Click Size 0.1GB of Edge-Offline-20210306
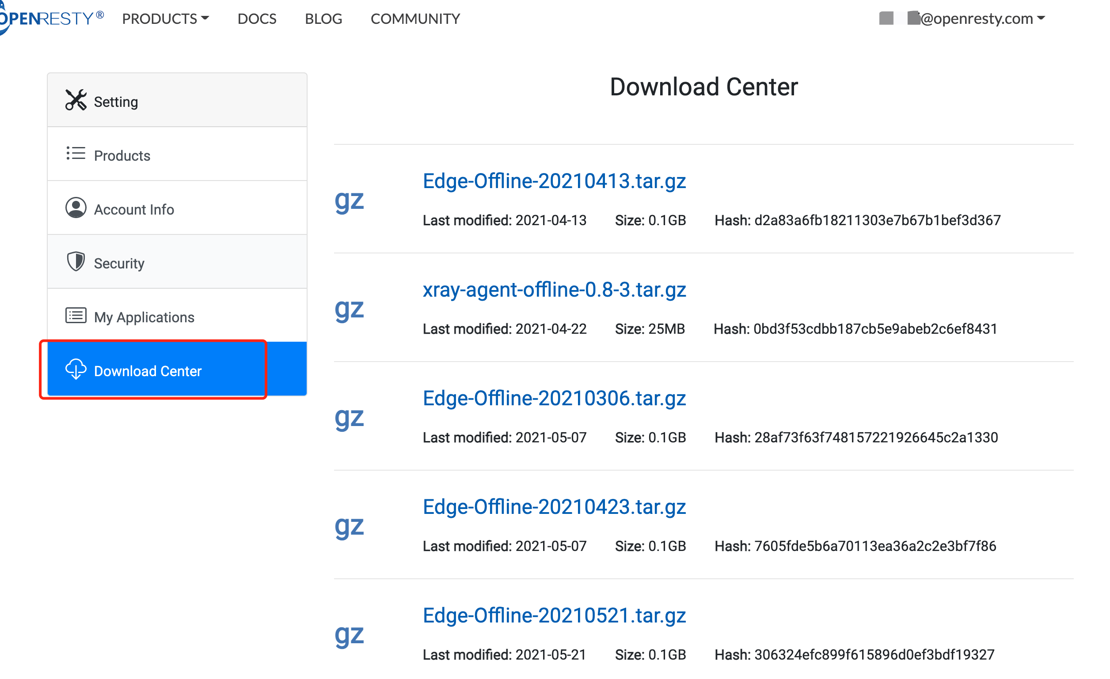Viewport: 1110px width, 679px height. (650, 438)
